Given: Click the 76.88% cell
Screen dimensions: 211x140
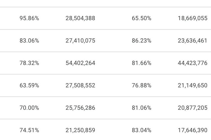Looking at the screenshot, I should pos(142,85).
